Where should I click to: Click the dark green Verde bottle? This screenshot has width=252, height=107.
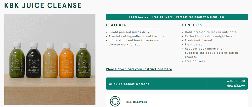[83, 60]
